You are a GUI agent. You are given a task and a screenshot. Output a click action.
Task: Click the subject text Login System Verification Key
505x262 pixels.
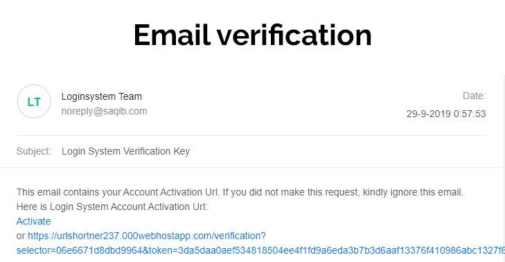[125, 151]
